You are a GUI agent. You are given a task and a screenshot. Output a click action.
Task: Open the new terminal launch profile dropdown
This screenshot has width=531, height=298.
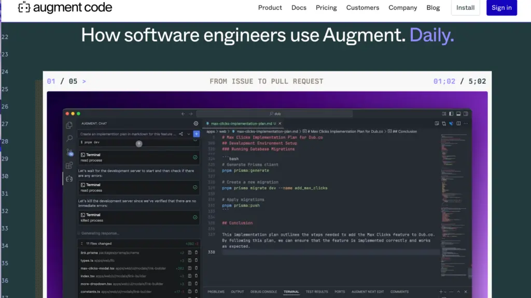(445, 292)
